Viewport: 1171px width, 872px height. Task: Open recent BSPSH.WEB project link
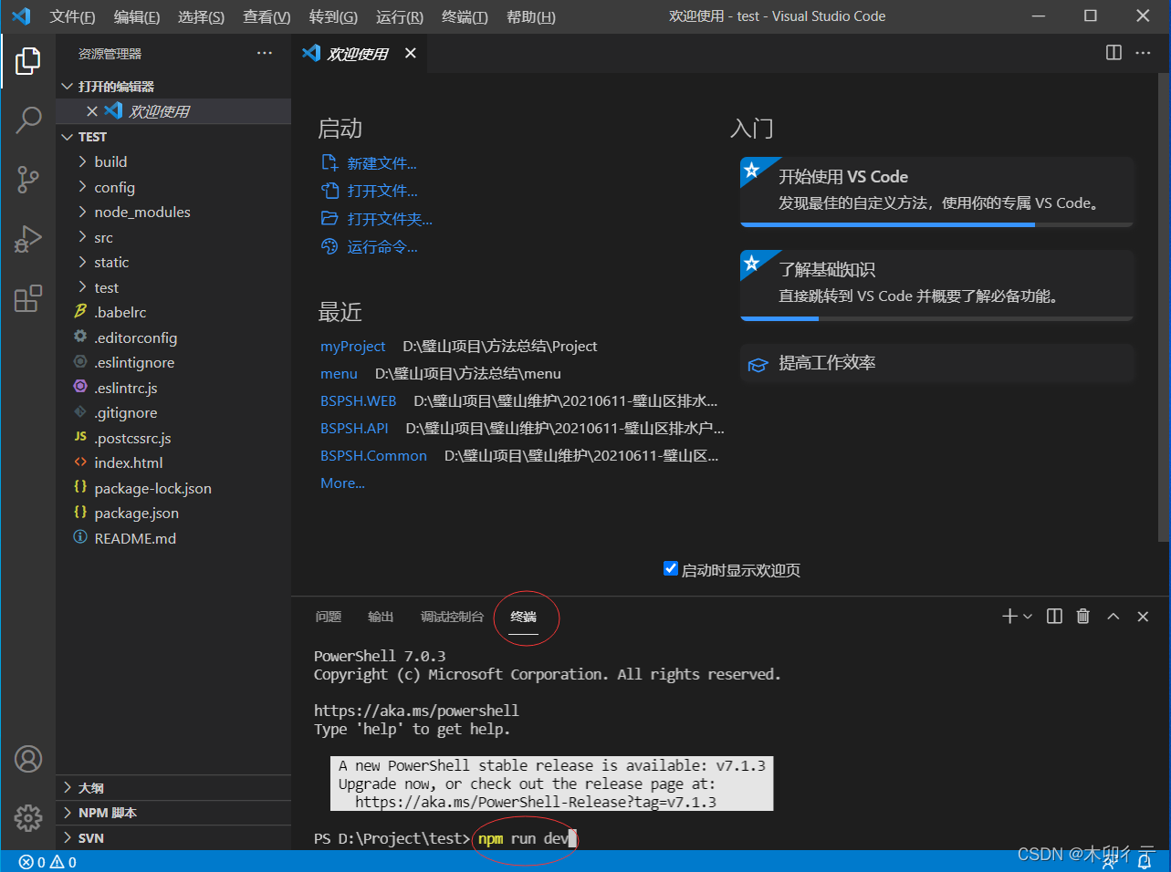tap(358, 400)
